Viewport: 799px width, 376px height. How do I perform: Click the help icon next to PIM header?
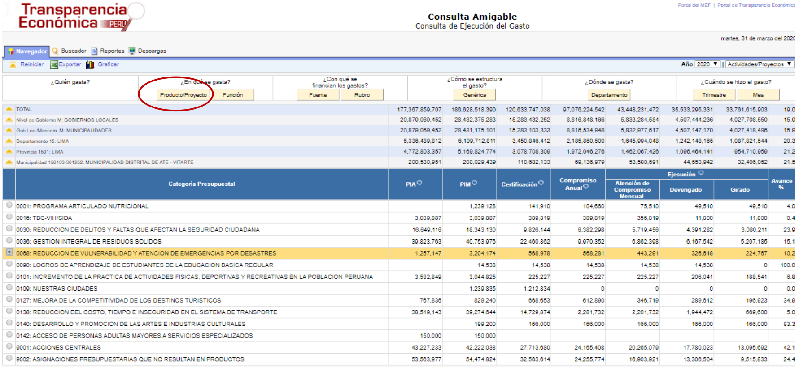coord(474,183)
